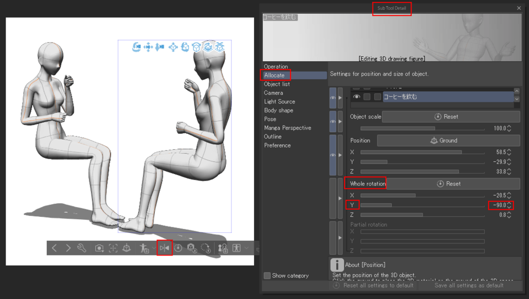Viewport: 529px width, 299px height.
Task: Click the framed body figure icon on launcher
Action: pos(236,248)
